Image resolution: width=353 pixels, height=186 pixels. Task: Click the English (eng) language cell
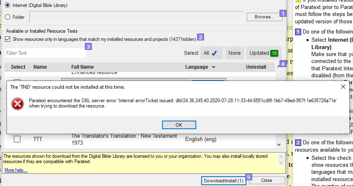point(201,139)
